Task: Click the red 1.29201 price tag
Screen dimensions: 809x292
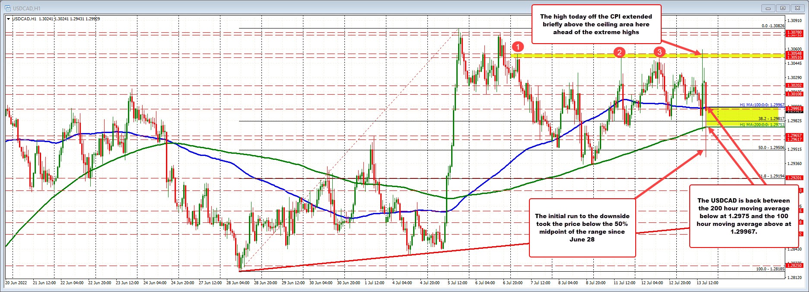Action: tap(794, 178)
